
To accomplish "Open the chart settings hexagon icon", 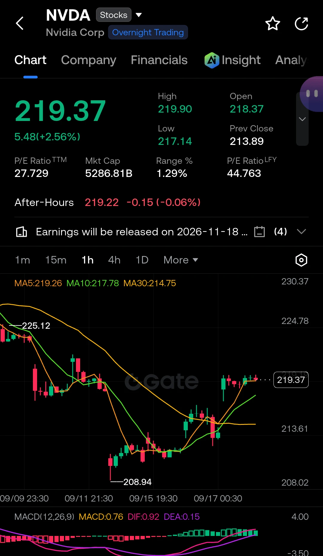I will [301, 260].
